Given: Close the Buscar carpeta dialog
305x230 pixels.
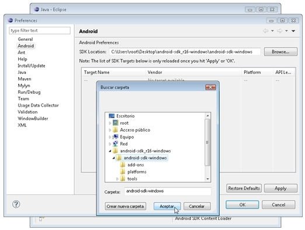Looking at the screenshot, I should (210, 87).
